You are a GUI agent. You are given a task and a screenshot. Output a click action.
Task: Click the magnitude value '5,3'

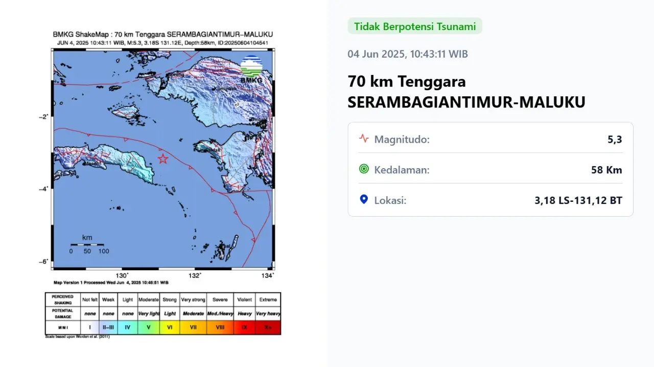pos(615,139)
